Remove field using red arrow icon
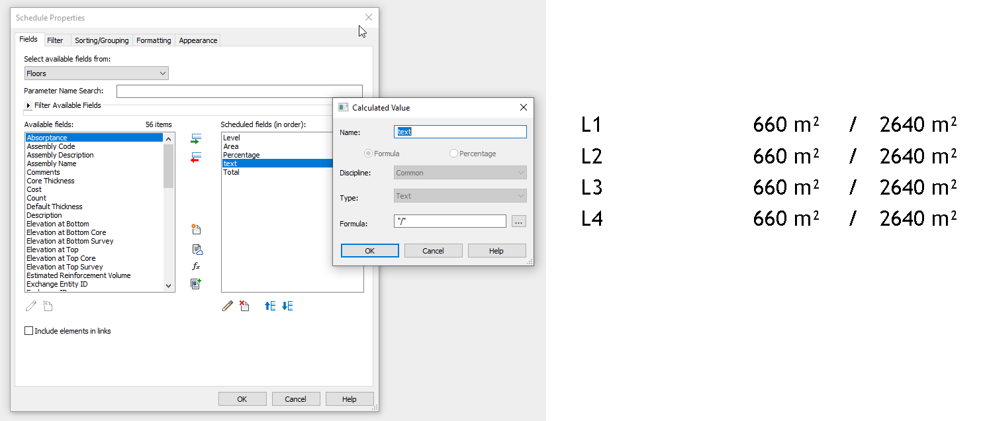This screenshot has height=421, width=983. [x=196, y=156]
